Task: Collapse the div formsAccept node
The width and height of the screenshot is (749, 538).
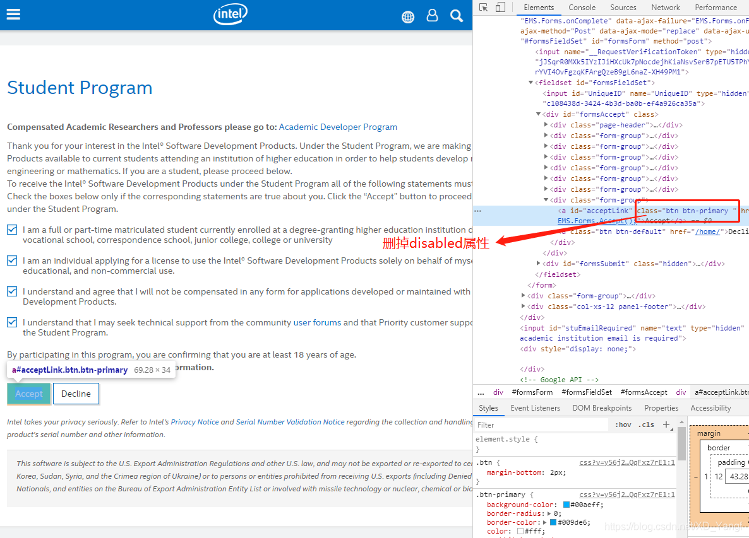Action: point(538,114)
